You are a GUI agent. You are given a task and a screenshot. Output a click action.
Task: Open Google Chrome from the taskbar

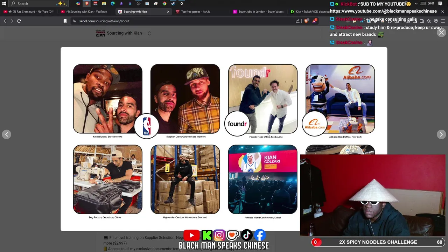pyautogui.click(x=164, y=3)
